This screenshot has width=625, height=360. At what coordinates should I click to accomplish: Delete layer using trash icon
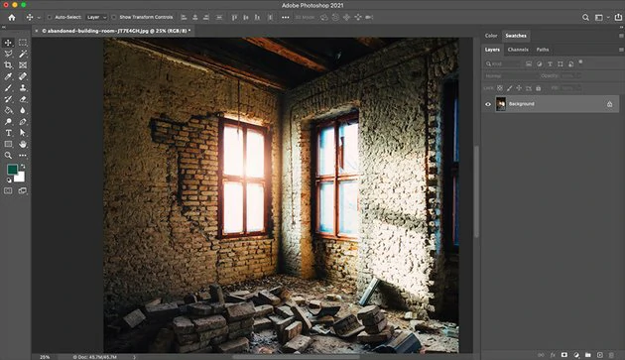click(611, 355)
